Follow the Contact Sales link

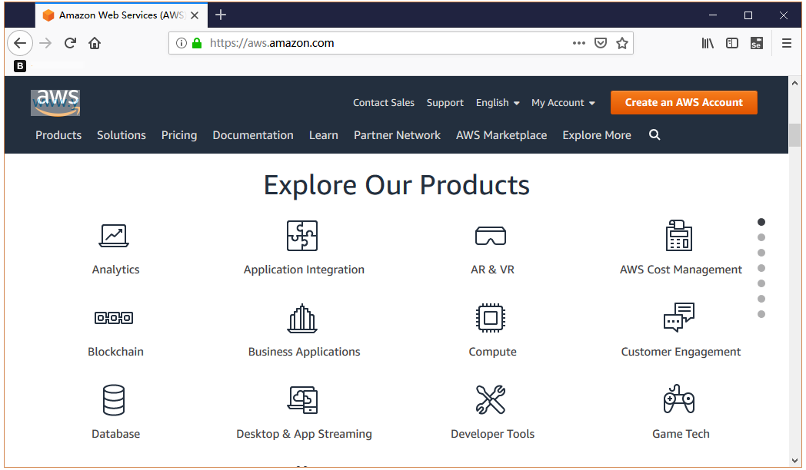pyautogui.click(x=384, y=103)
